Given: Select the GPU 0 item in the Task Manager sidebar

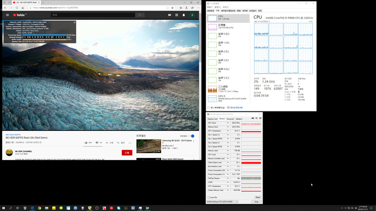Looking at the screenshot, I should pos(228,98).
